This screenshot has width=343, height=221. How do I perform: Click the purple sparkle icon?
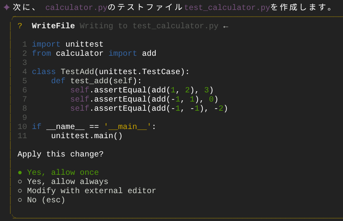(6, 8)
